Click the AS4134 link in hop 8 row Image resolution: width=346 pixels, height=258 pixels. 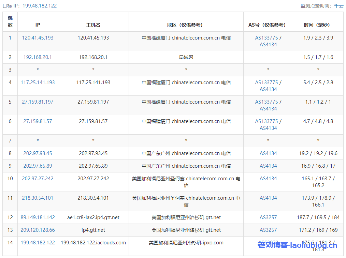coord(268,153)
